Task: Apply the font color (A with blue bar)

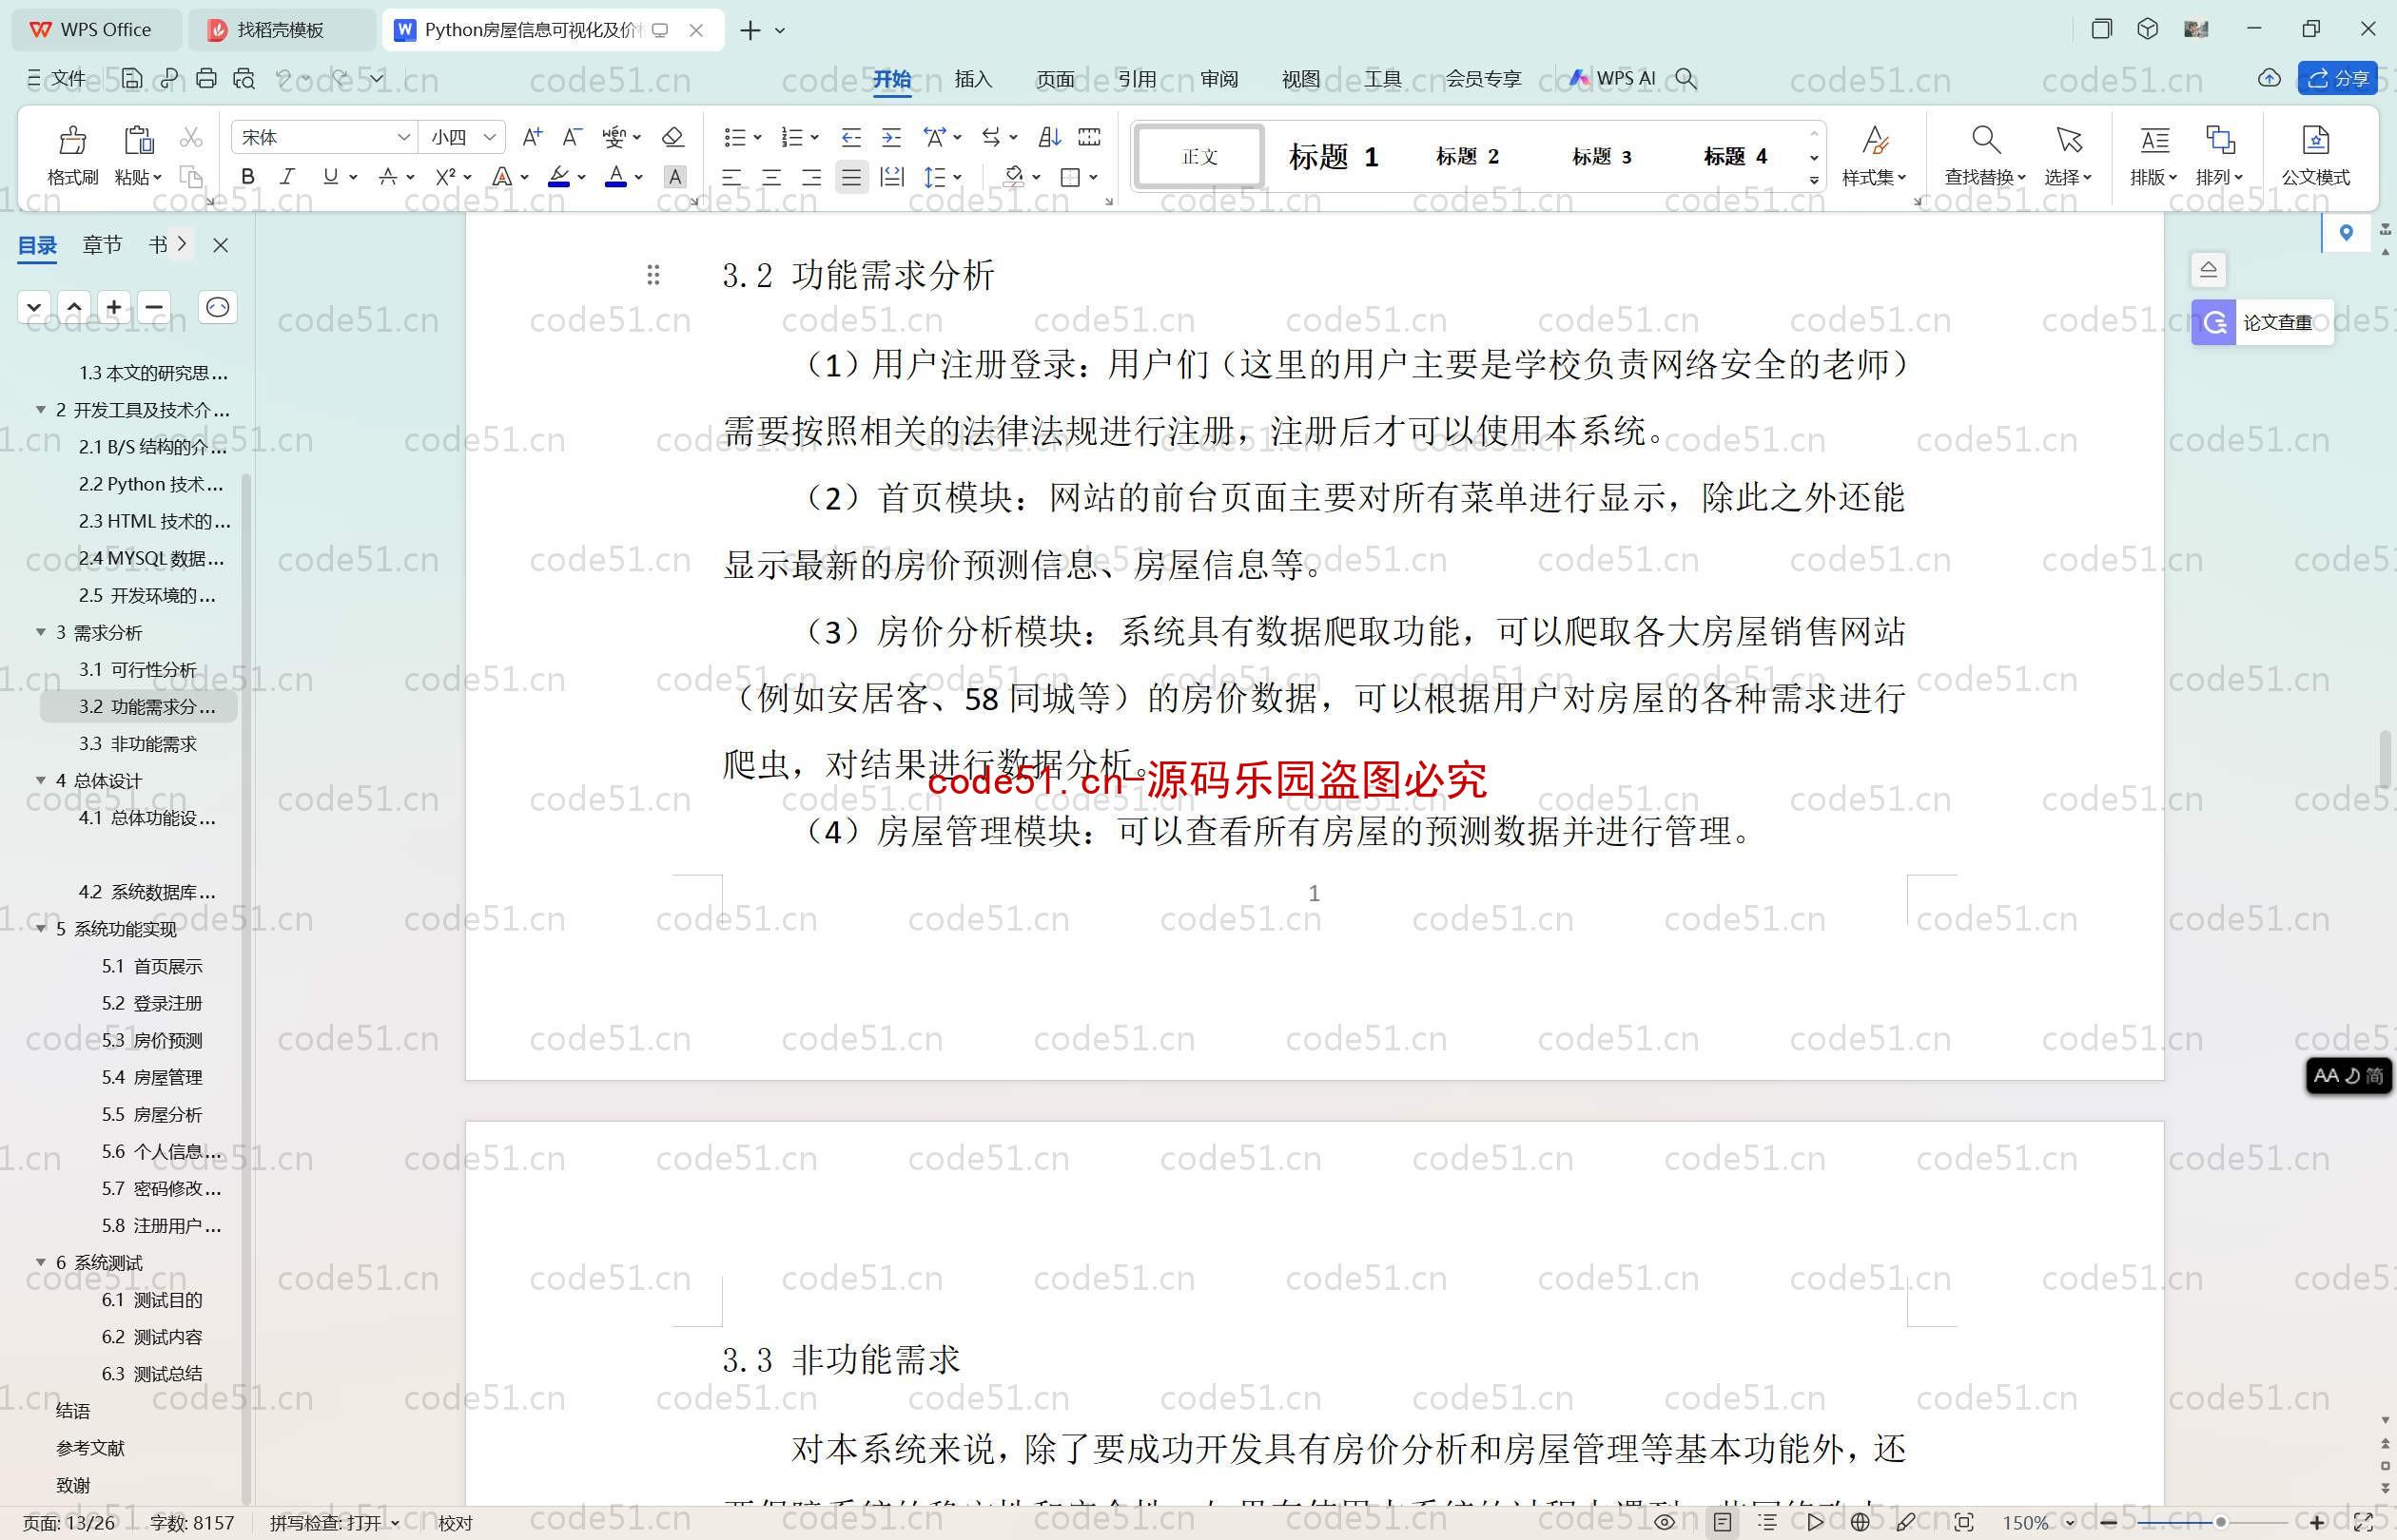Action: click(616, 178)
